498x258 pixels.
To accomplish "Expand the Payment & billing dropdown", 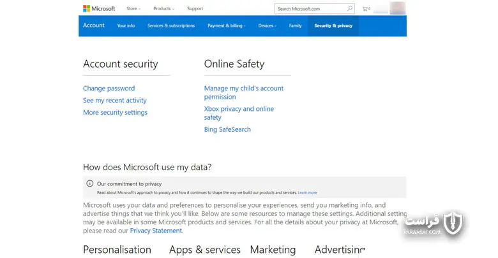I will tap(227, 25).
